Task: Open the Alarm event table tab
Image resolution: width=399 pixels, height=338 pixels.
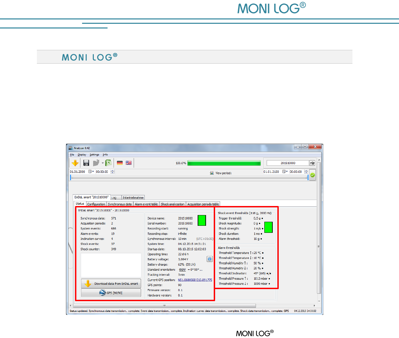Action: coord(146,204)
